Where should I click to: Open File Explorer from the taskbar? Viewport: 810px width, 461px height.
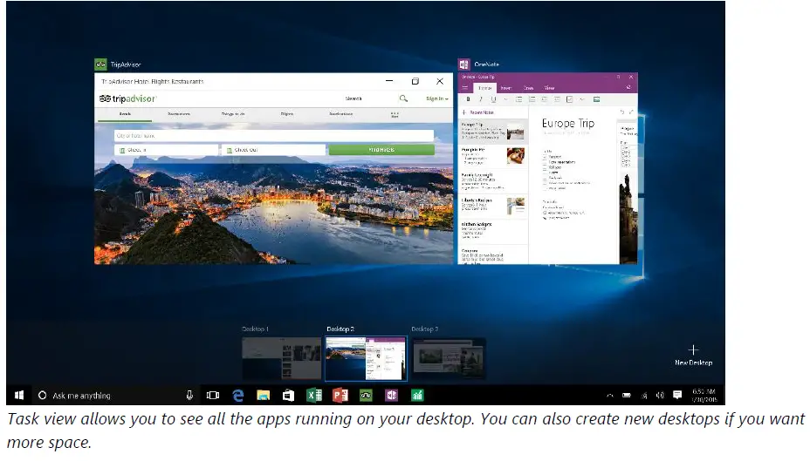point(264,396)
